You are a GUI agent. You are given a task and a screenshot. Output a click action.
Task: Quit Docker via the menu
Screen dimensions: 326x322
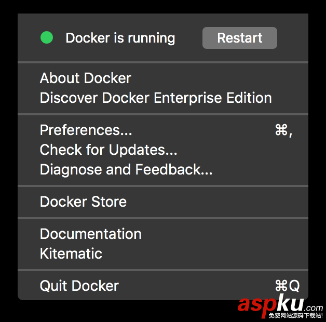(x=79, y=286)
